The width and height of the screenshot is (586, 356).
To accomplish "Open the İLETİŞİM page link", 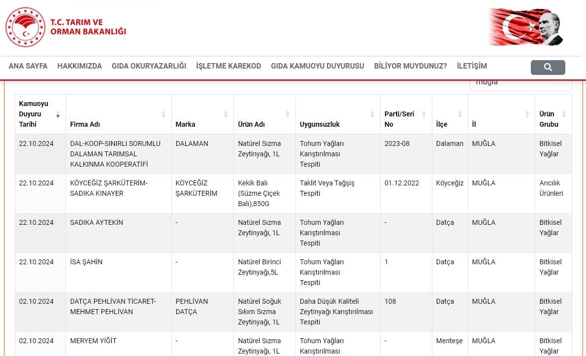I will pyautogui.click(x=471, y=66).
